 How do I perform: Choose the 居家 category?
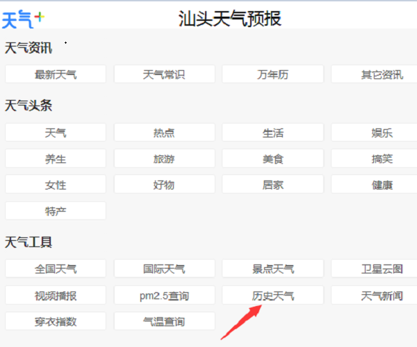pyautogui.click(x=273, y=184)
